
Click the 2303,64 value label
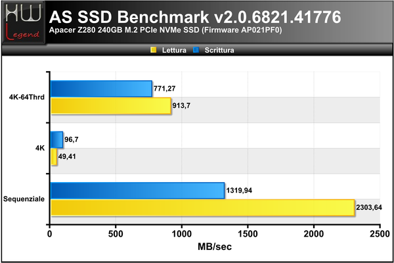tap(369, 208)
